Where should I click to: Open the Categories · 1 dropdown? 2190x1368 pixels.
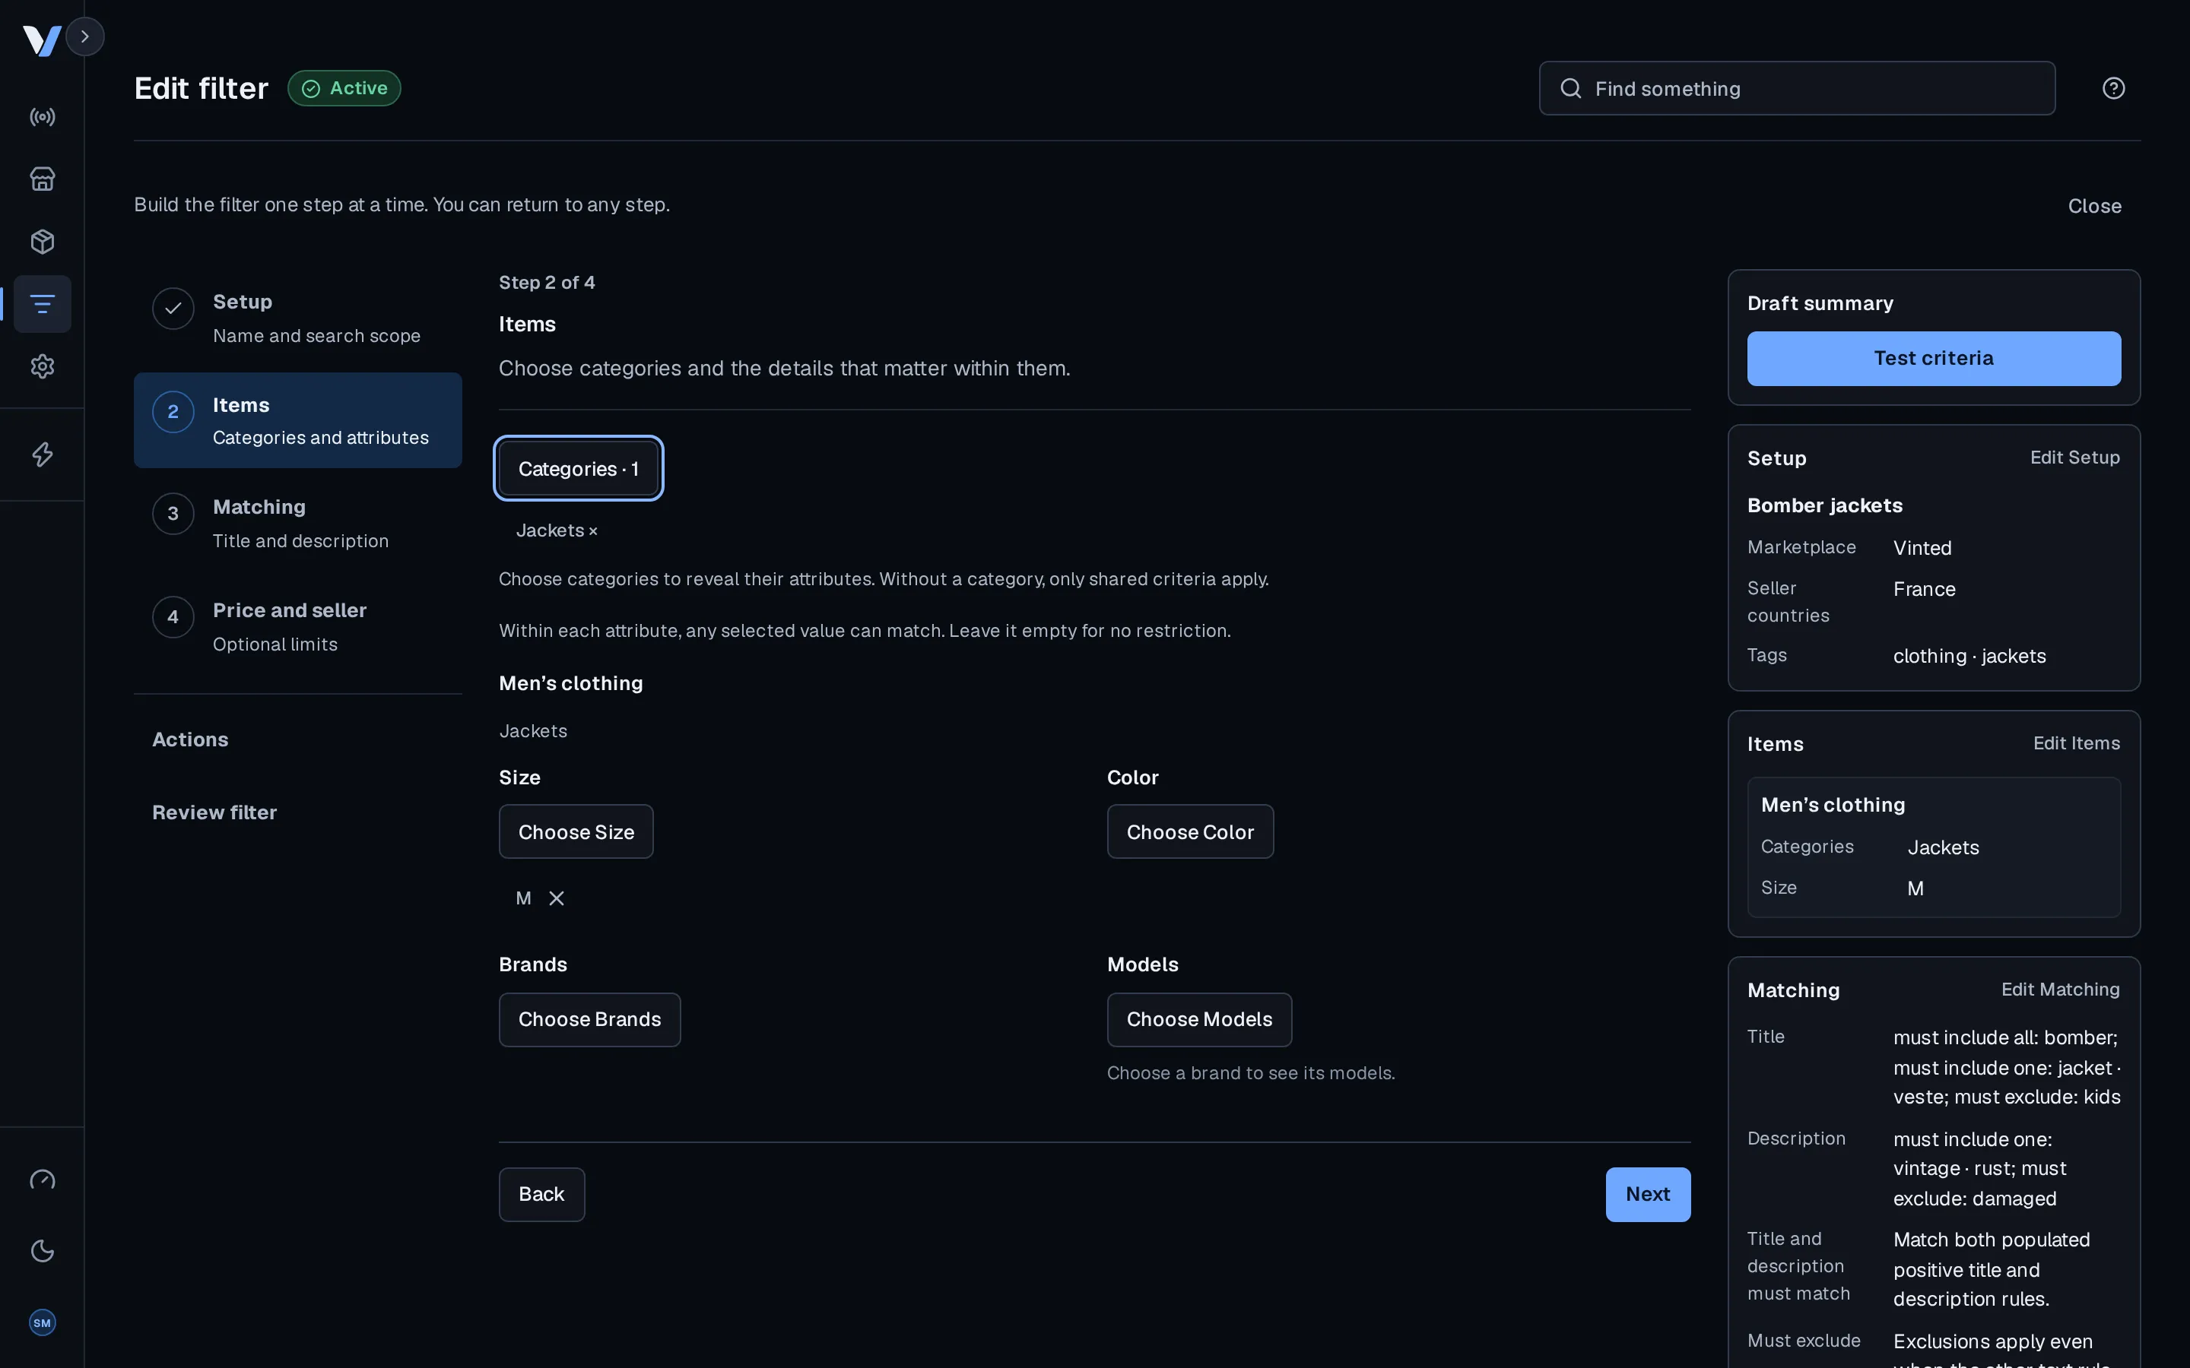(x=578, y=469)
